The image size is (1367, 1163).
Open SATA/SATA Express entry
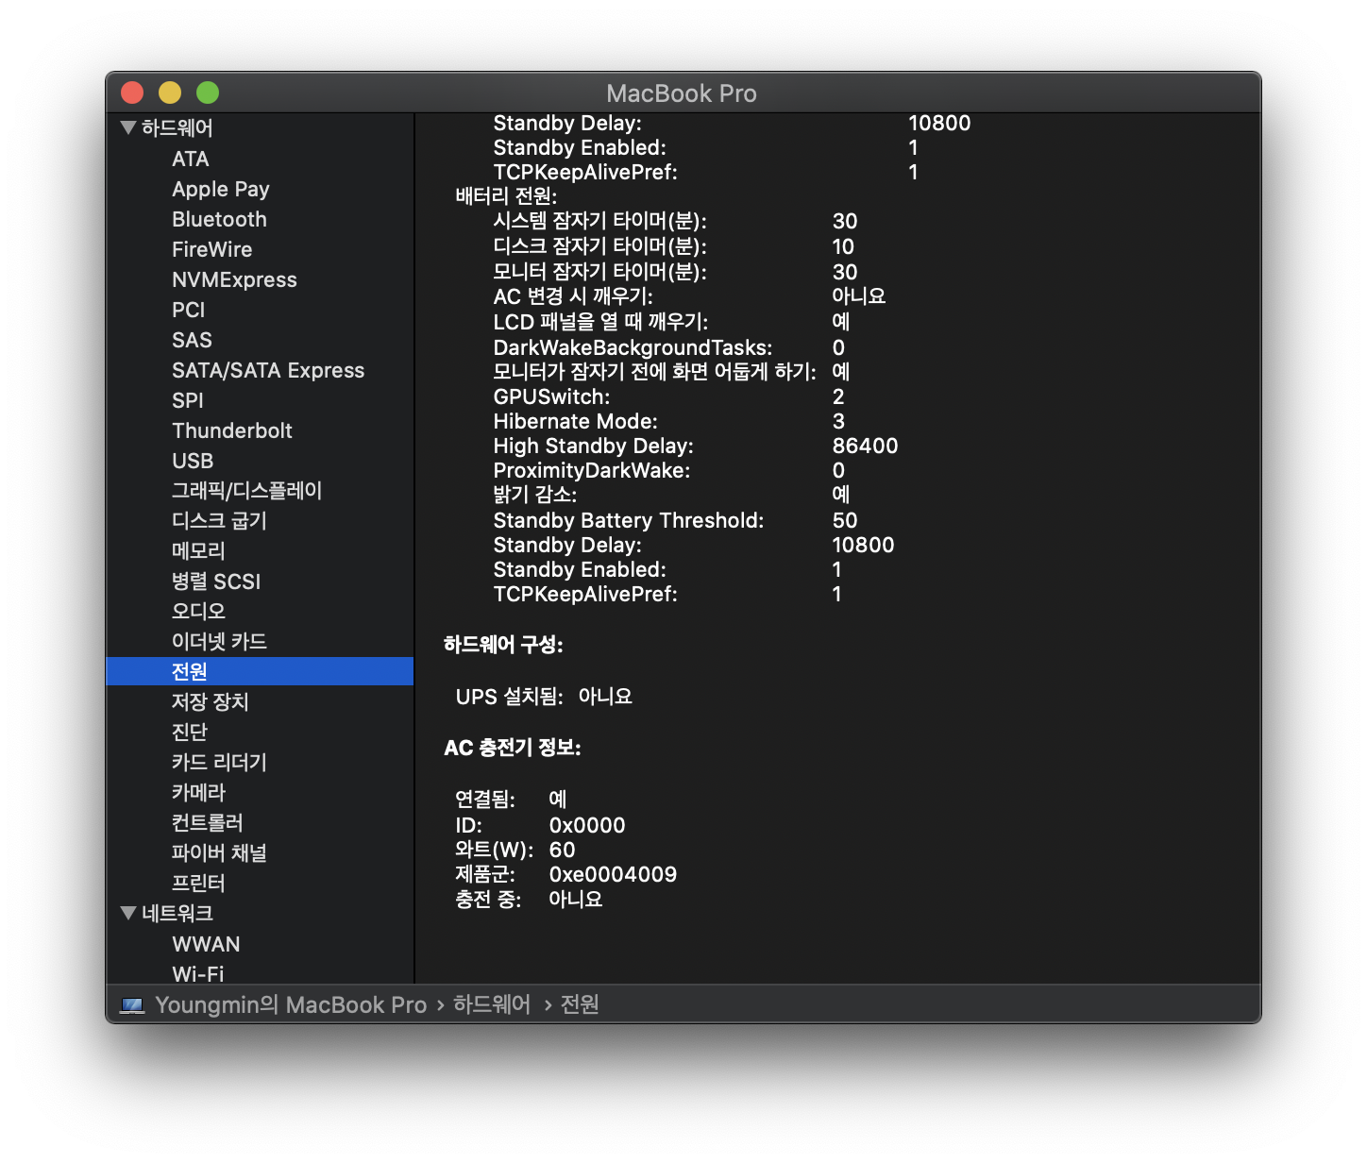click(268, 370)
